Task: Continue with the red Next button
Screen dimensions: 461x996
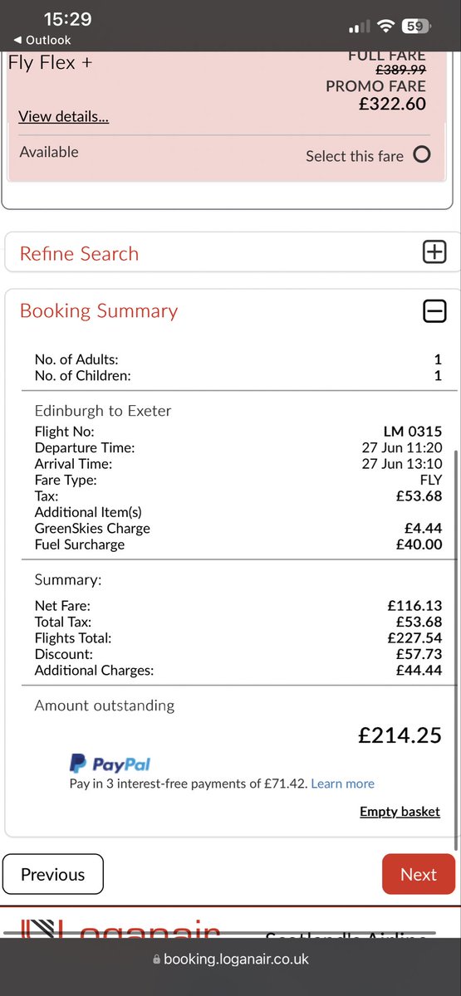Action: click(419, 874)
